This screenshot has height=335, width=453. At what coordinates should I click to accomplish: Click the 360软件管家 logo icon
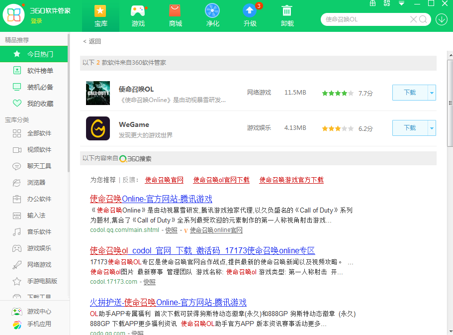[x=13, y=15]
